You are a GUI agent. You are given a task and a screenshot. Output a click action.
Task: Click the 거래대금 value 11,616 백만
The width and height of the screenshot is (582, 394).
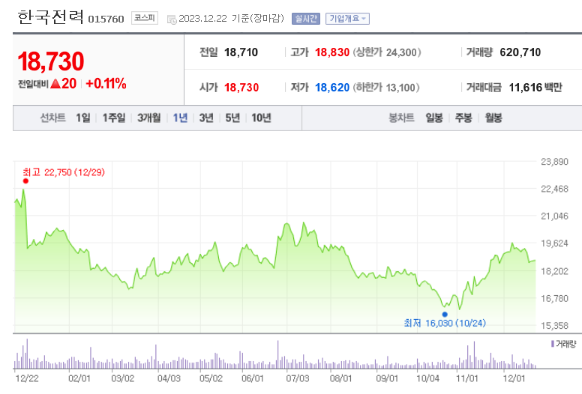coord(535,88)
